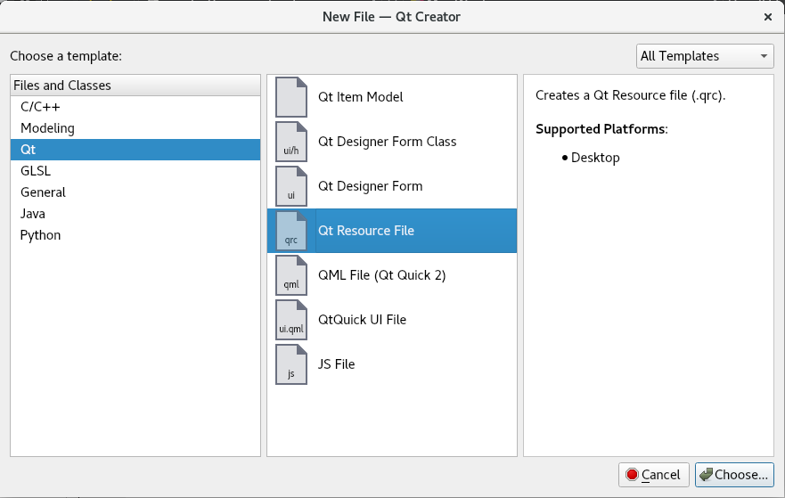
Task: Click the qrc resource file icon
Action: pyautogui.click(x=290, y=231)
